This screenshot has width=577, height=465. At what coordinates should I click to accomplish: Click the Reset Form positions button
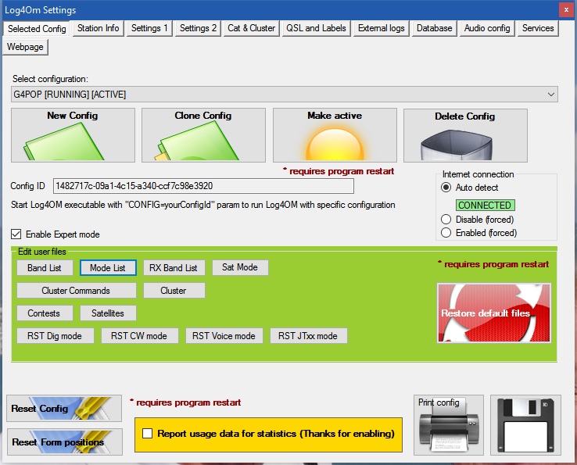(65, 442)
